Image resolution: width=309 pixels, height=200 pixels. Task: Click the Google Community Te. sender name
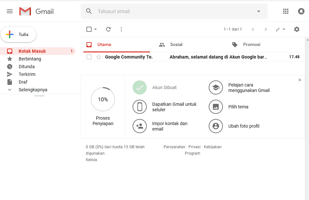pyautogui.click(x=129, y=57)
